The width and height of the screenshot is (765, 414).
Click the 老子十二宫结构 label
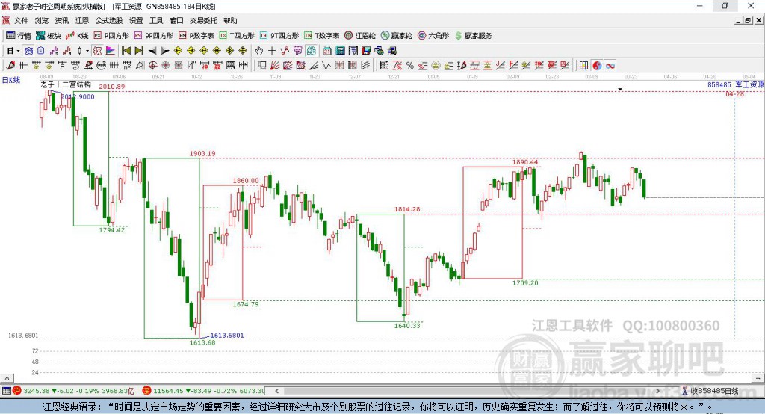pos(66,84)
